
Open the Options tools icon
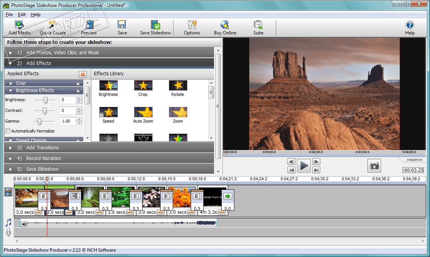coord(192,25)
